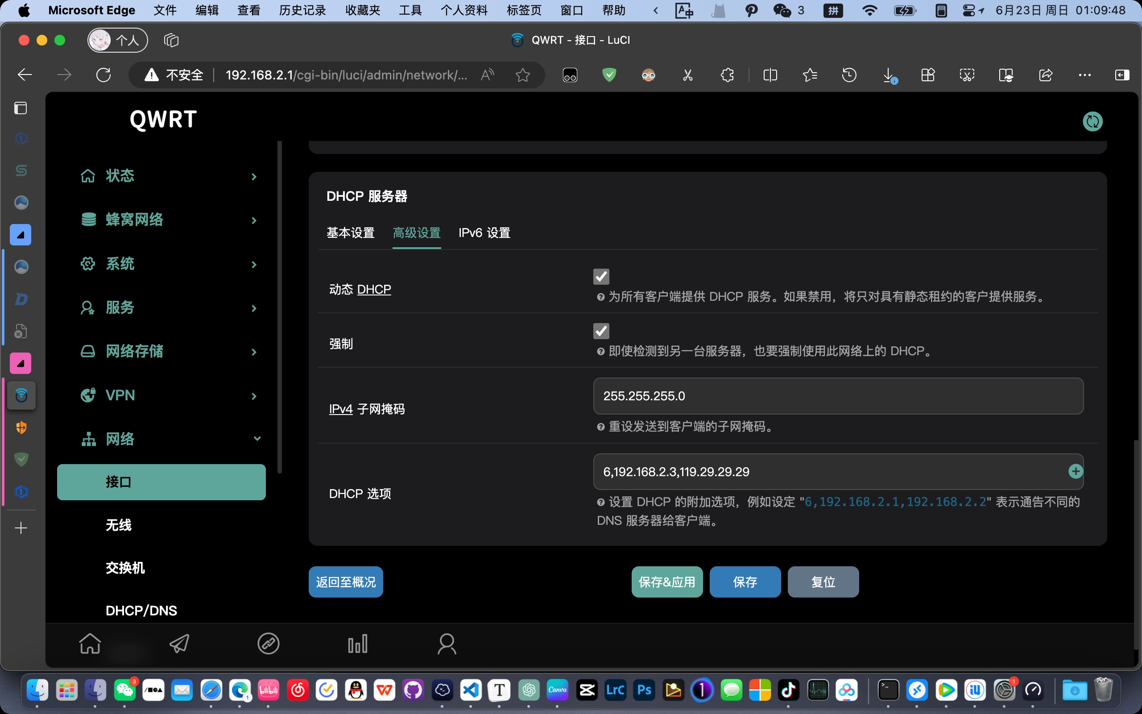Open the browser extensions puzzle icon

727,75
